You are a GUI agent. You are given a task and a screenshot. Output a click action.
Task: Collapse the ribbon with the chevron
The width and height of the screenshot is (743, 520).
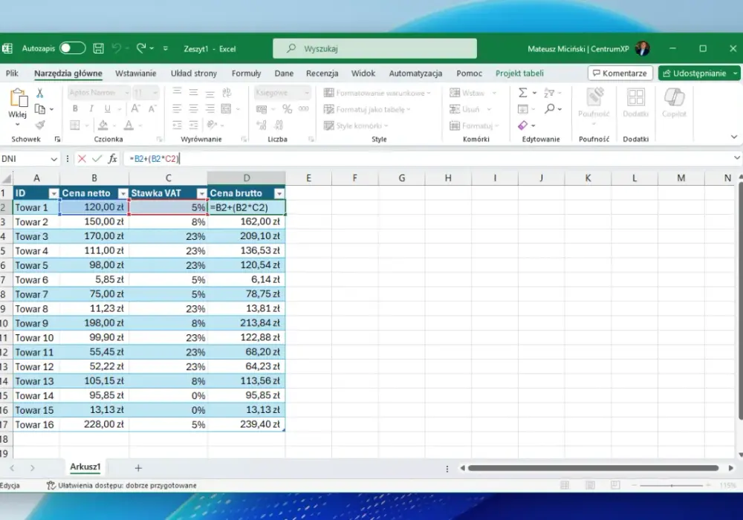(734, 137)
